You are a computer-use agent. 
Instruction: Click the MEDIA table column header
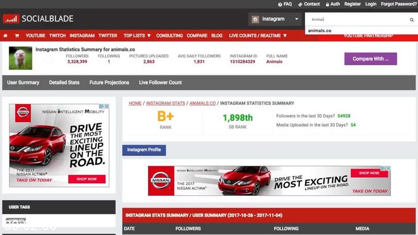click(x=363, y=229)
